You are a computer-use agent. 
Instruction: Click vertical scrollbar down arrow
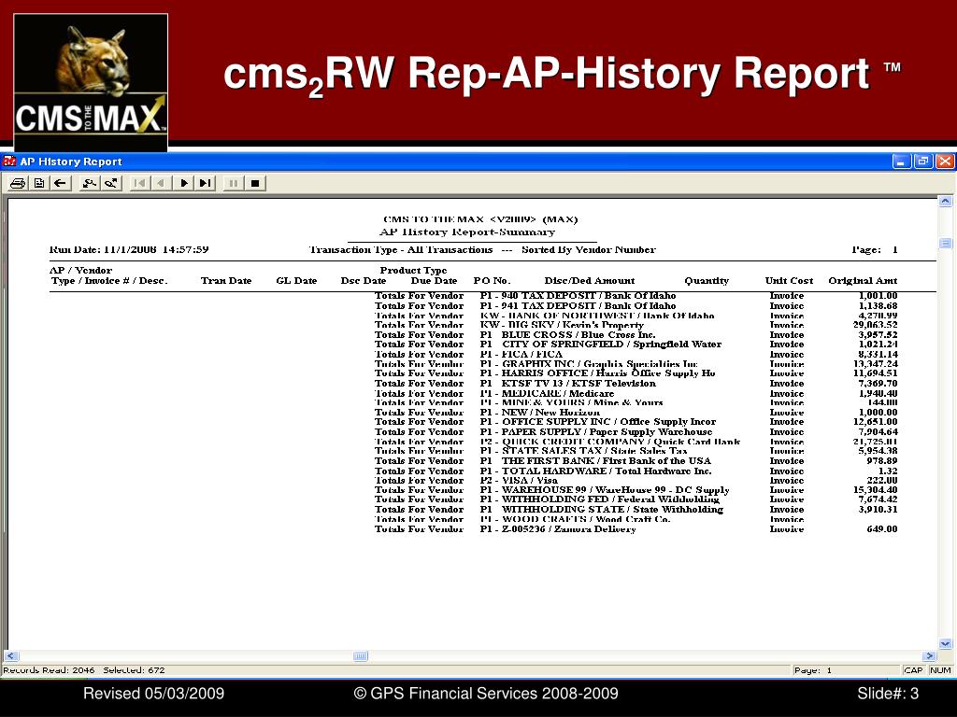pos(946,643)
